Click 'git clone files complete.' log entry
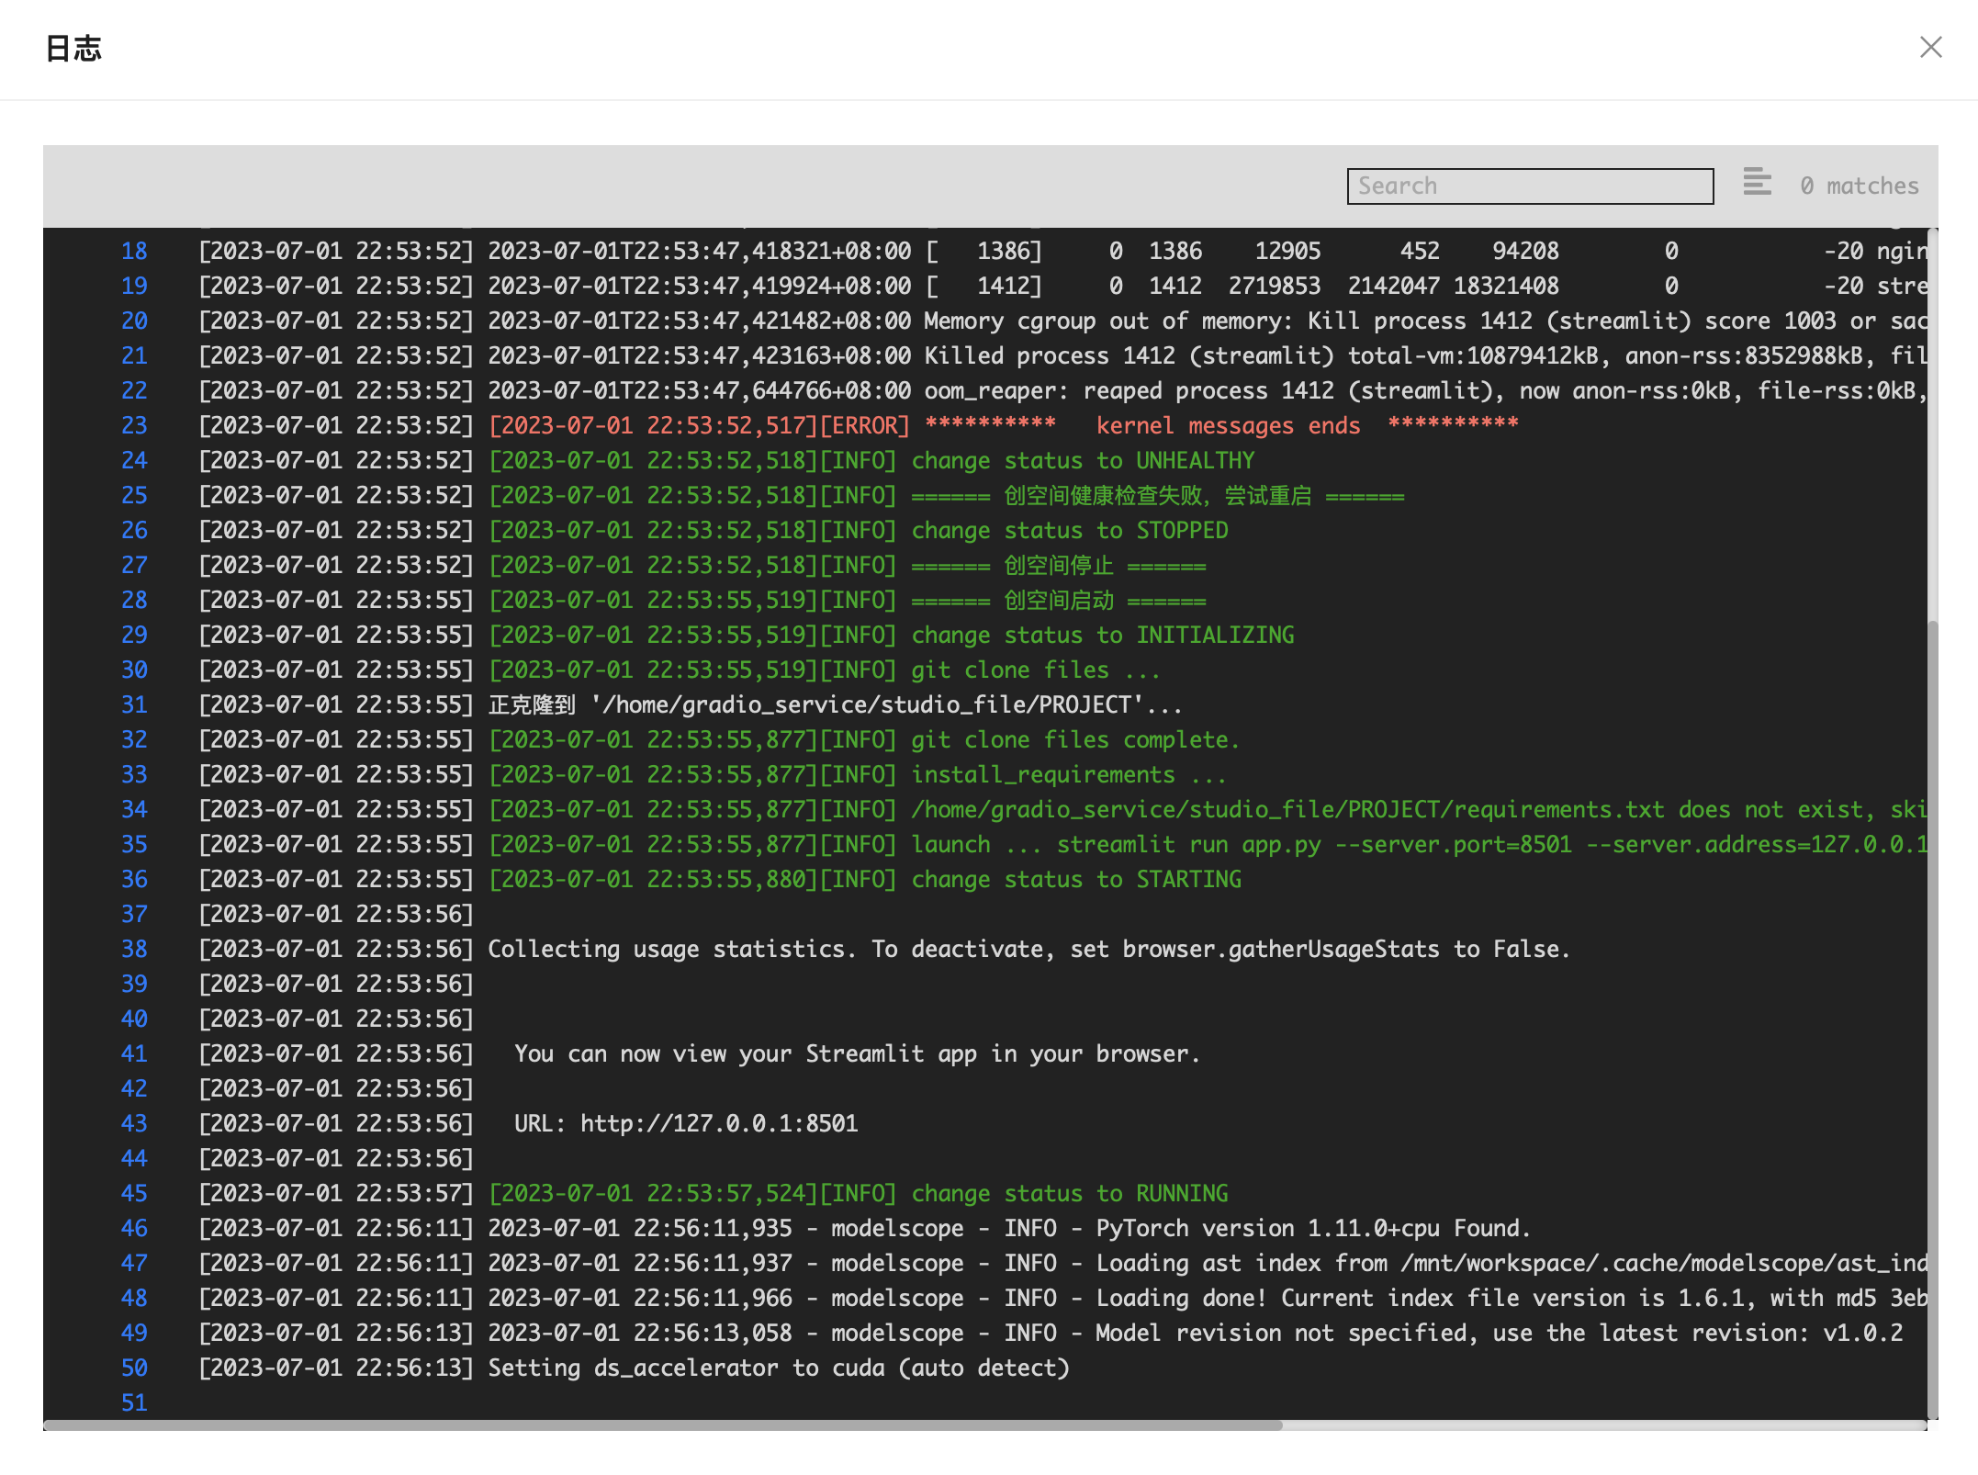 pyautogui.click(x=1074, y=740)
